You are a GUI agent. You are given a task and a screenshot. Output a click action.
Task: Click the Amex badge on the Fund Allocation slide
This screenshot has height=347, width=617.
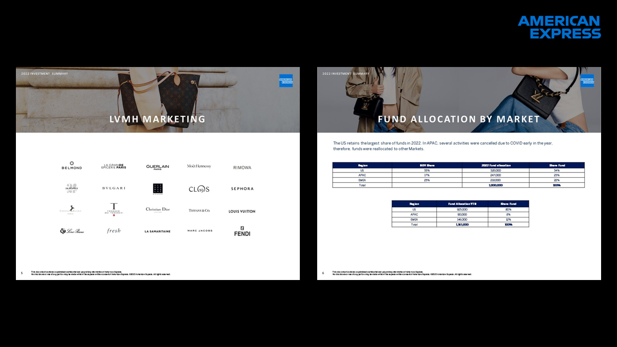click(x=587, y=80)
